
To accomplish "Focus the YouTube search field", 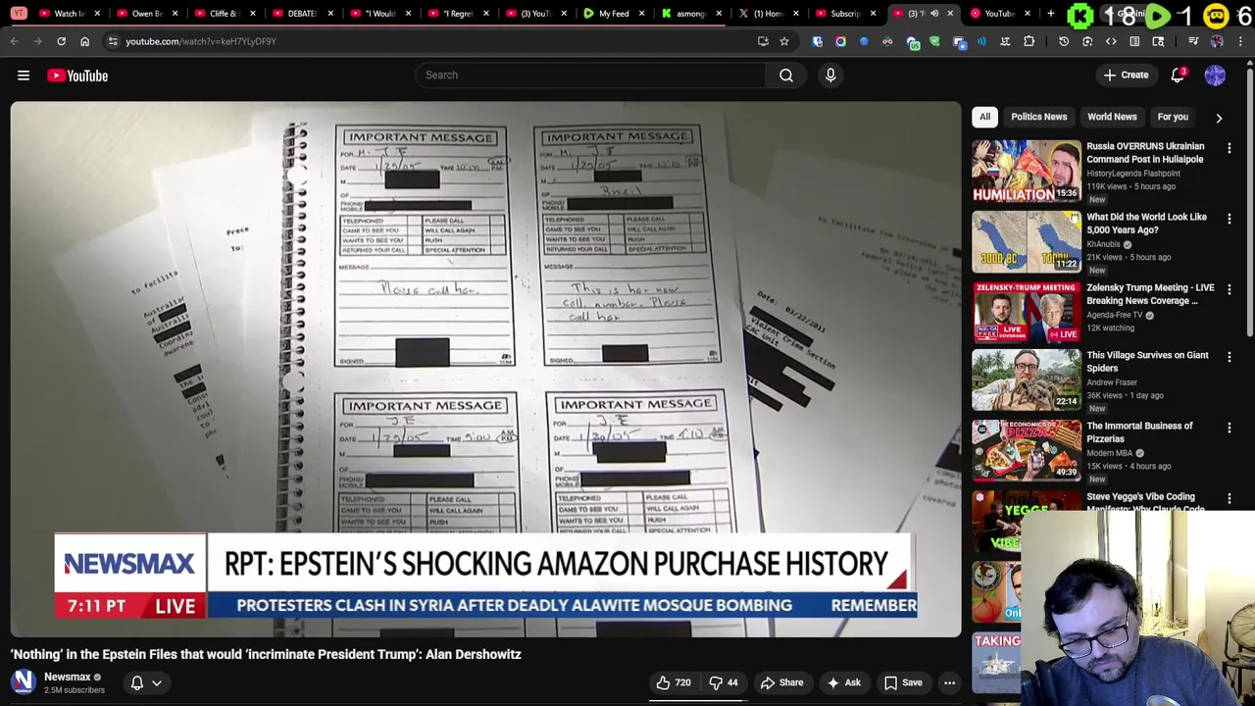I will click(x=590, y=75).
